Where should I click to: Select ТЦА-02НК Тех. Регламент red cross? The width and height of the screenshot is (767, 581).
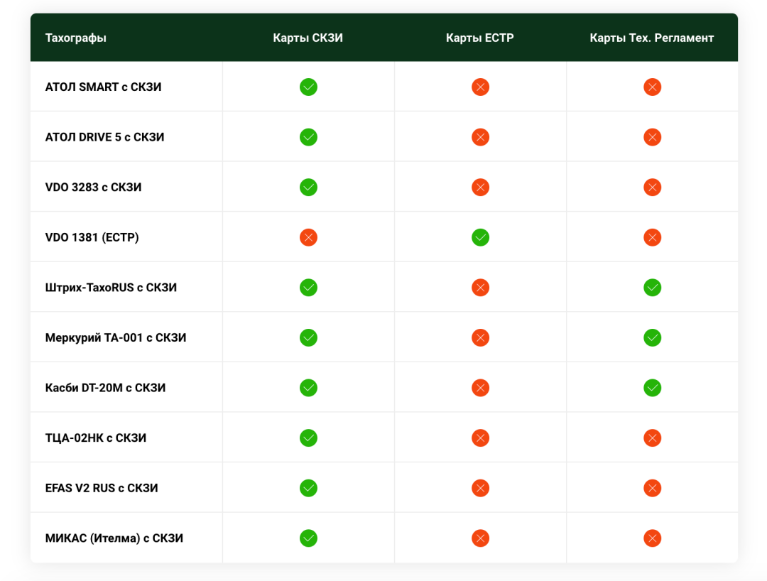click(x=652, y=438)
